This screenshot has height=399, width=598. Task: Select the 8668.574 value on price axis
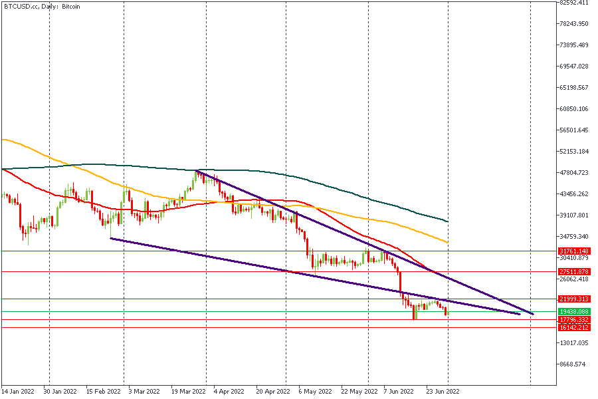point(574,364)
